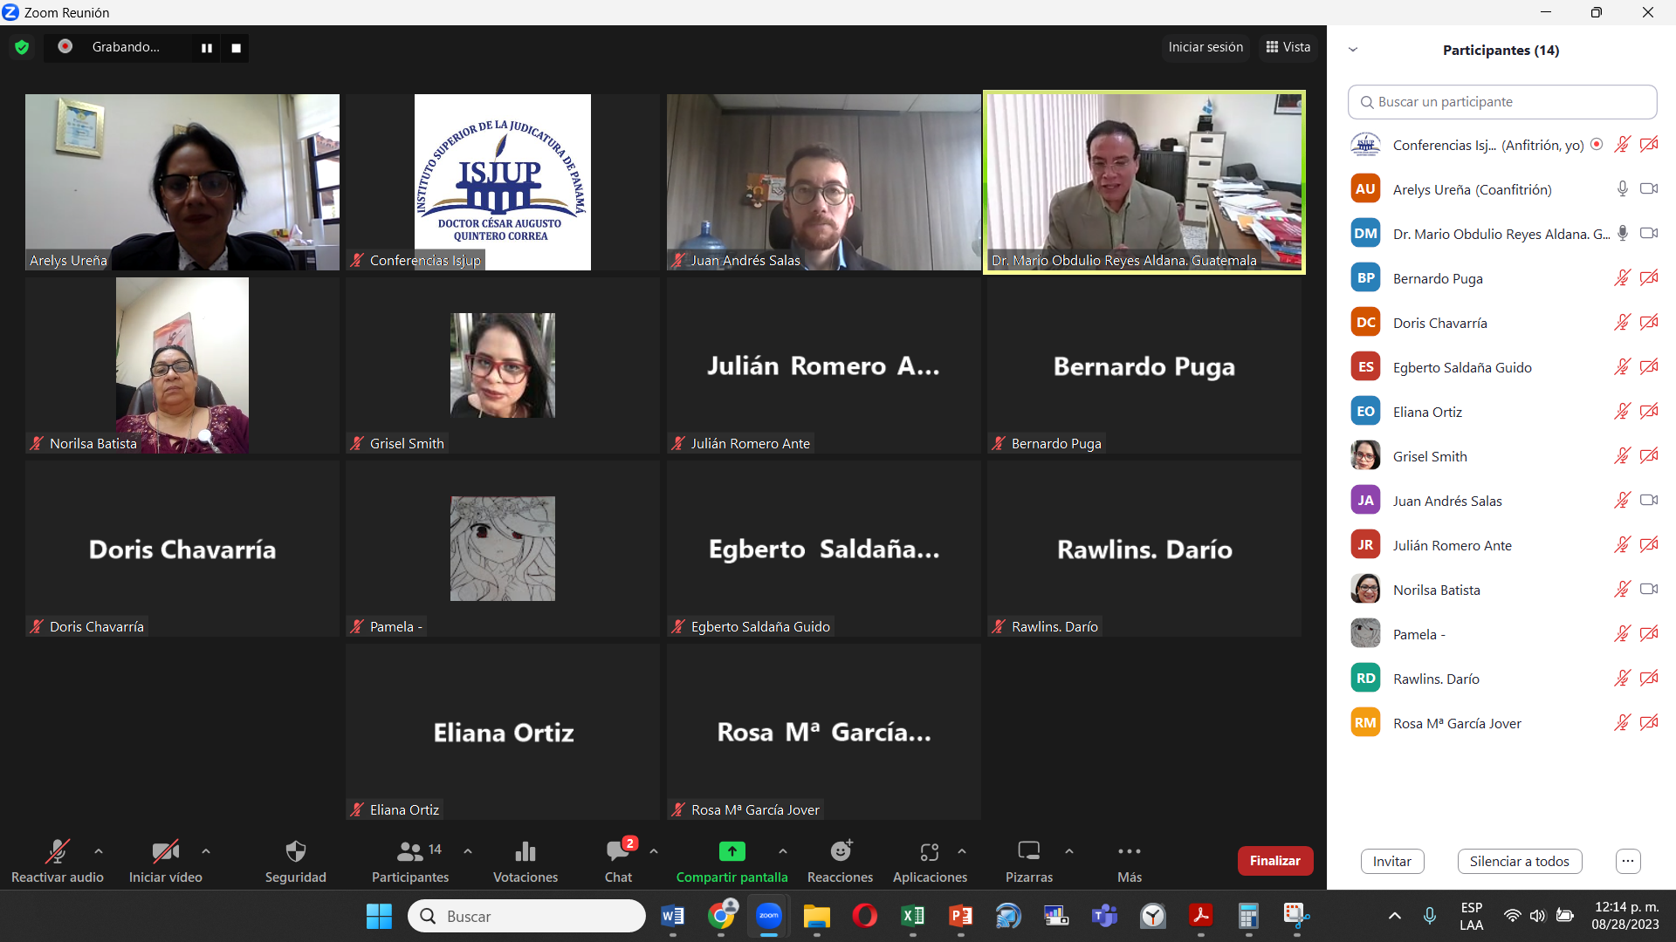Viewport: 1676px width, 942px height.
Task: Open Pizarras whiteboards
Action: 1029,861
